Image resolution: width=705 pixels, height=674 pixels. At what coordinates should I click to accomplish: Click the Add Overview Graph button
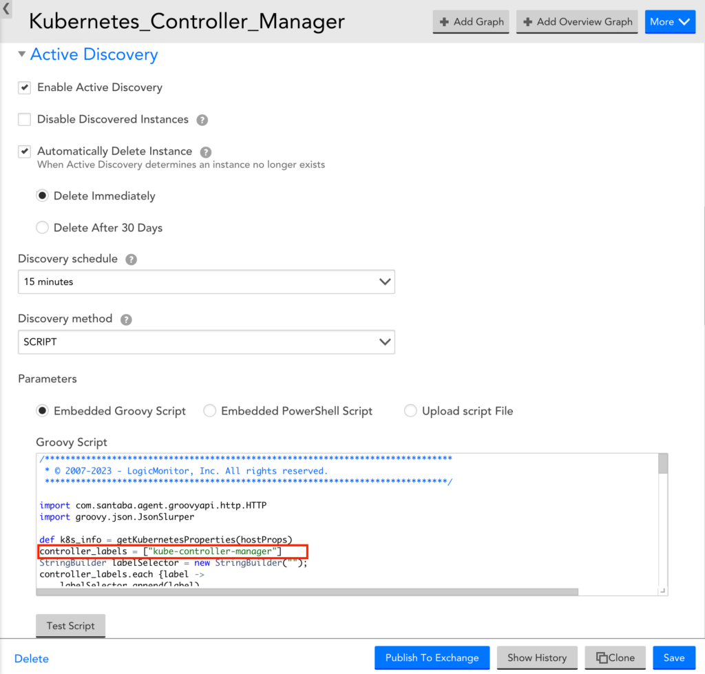[x=577, y=22]
